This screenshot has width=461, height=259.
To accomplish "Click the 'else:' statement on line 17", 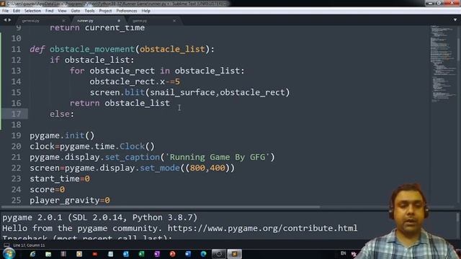I will tap(62, 114).
